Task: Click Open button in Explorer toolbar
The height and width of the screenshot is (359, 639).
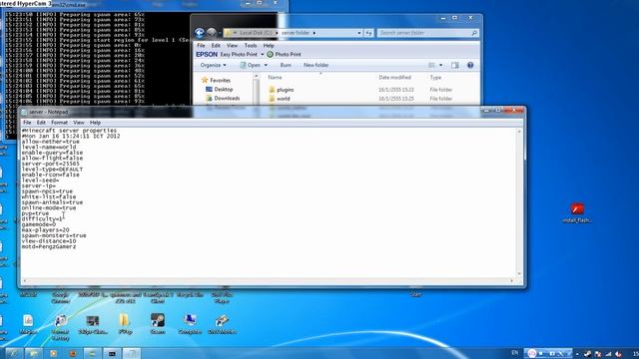Action: pyautogui.click(x=250, y=65)
